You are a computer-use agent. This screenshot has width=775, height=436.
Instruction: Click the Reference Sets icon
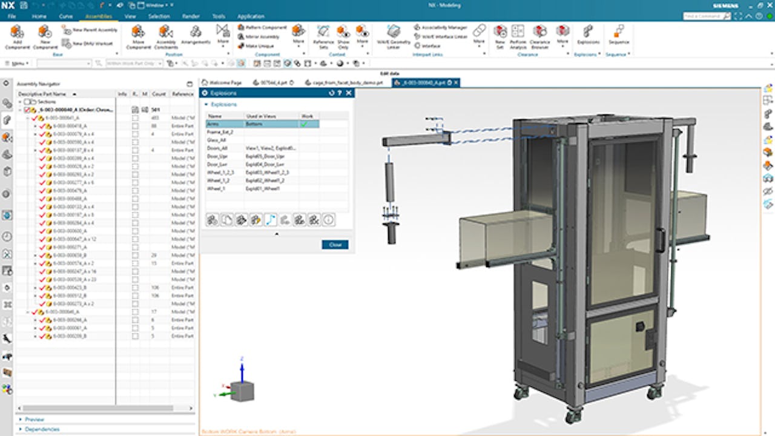[x=323, y=32]
